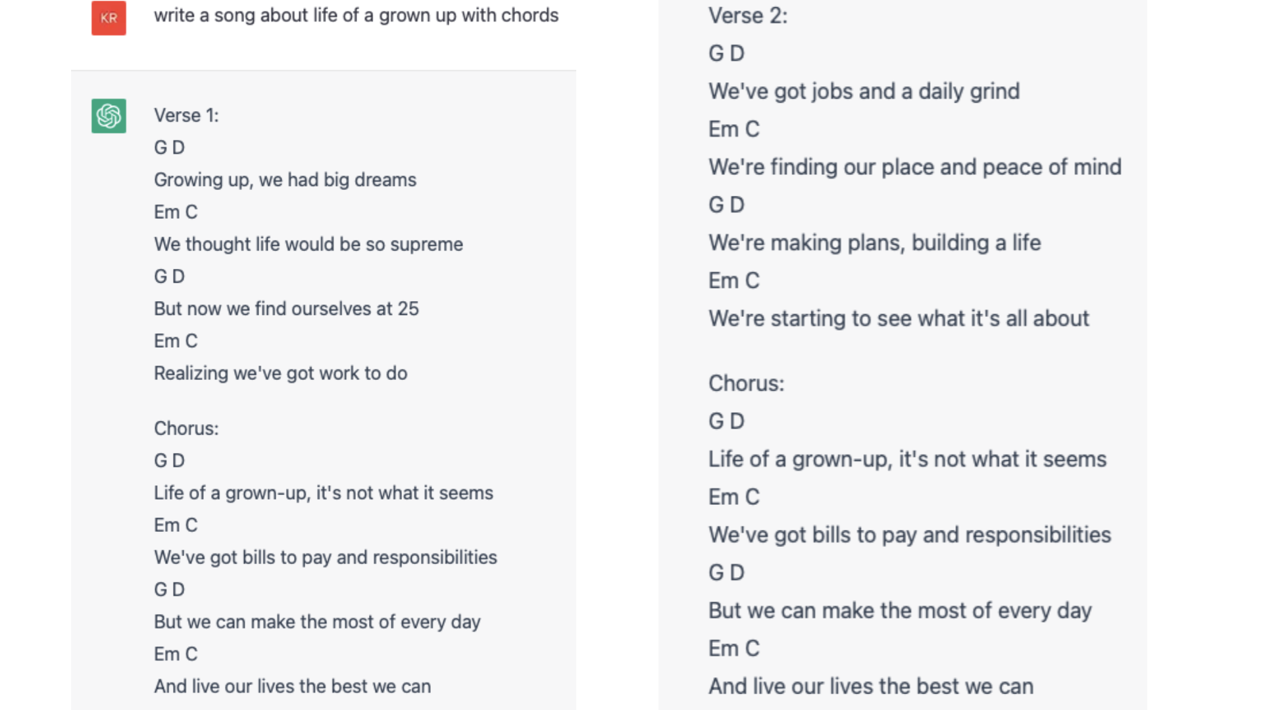Click Em C chords above "peace of mind" line
Viewport: 1263px width, 710px height.
pos(733,129)
